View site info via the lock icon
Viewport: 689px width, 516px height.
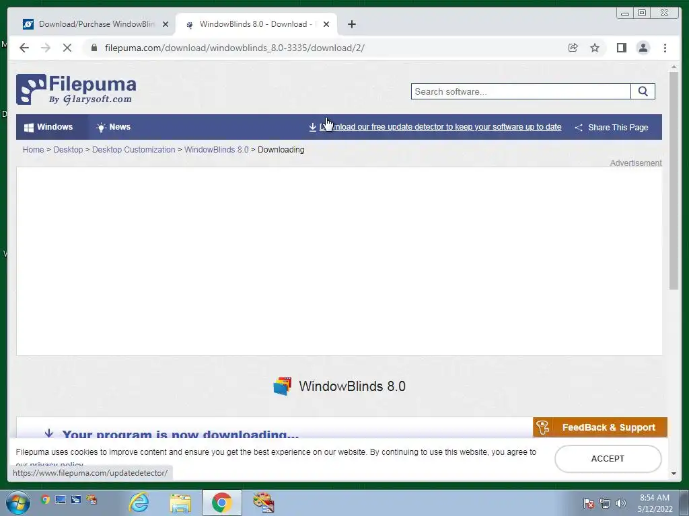pyautogui.click(x=94, y=48)
